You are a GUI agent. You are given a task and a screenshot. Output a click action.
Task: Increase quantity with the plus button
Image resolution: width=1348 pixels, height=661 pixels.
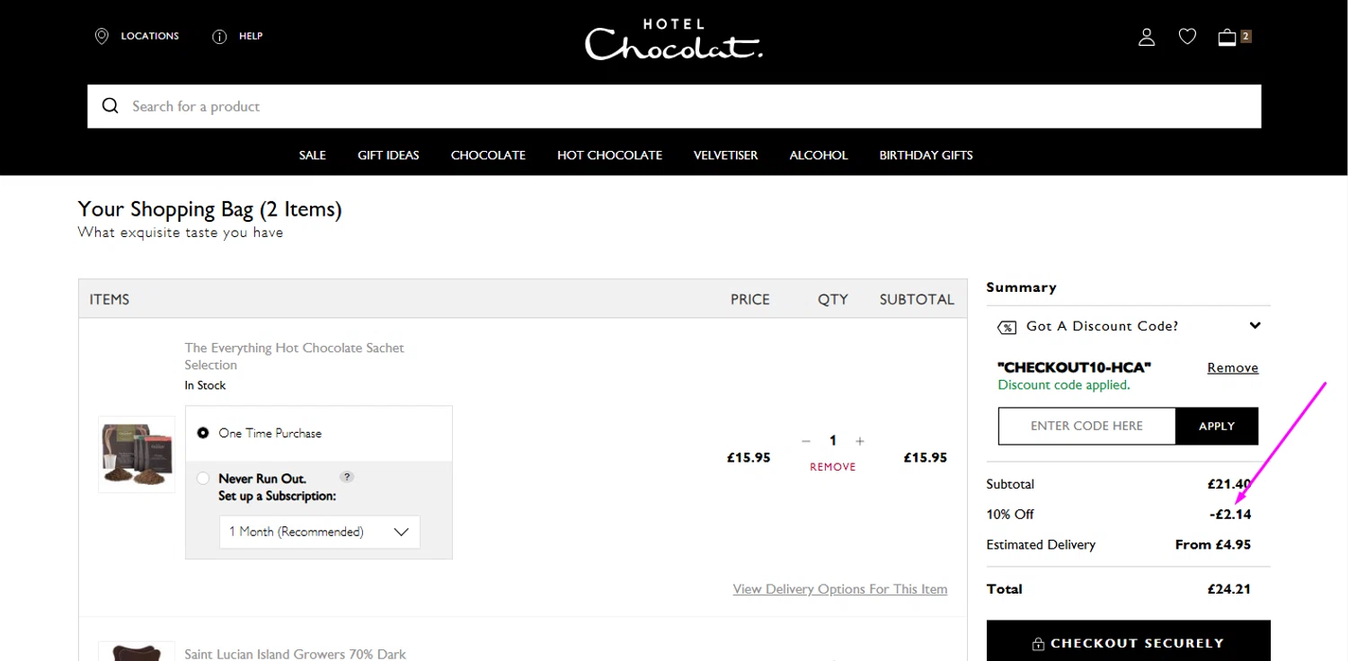coord(860,441)
